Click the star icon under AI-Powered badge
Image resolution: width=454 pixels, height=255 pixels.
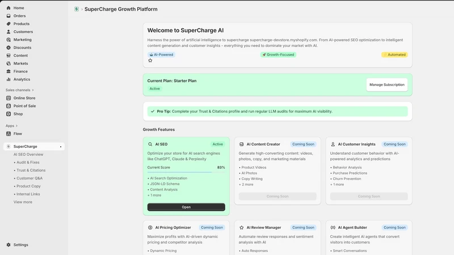pos(150,61)
